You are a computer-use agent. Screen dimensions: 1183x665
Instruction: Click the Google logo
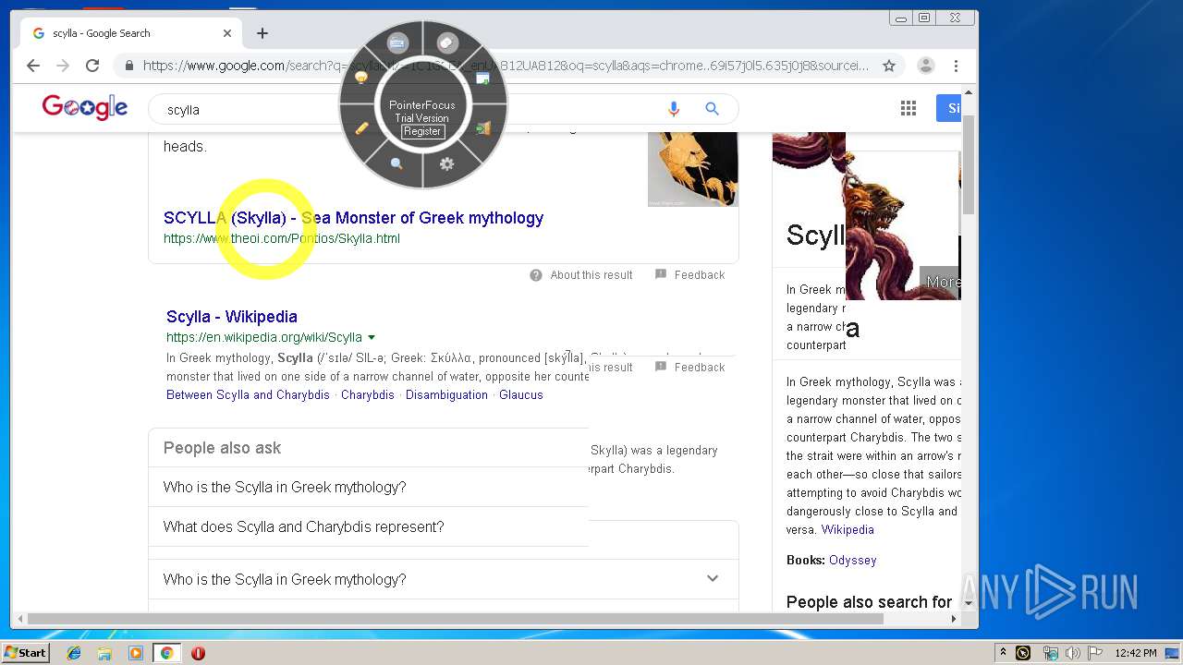click(x=85, y=108)
